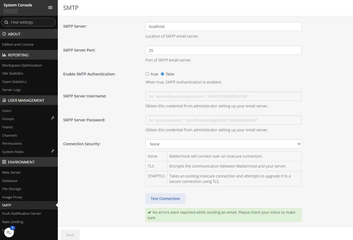Open Channels settings

[x=10, y=135]
